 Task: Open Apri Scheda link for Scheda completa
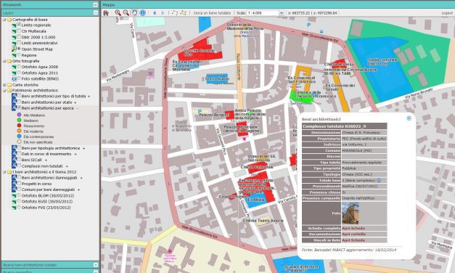(x=353, y=228)
